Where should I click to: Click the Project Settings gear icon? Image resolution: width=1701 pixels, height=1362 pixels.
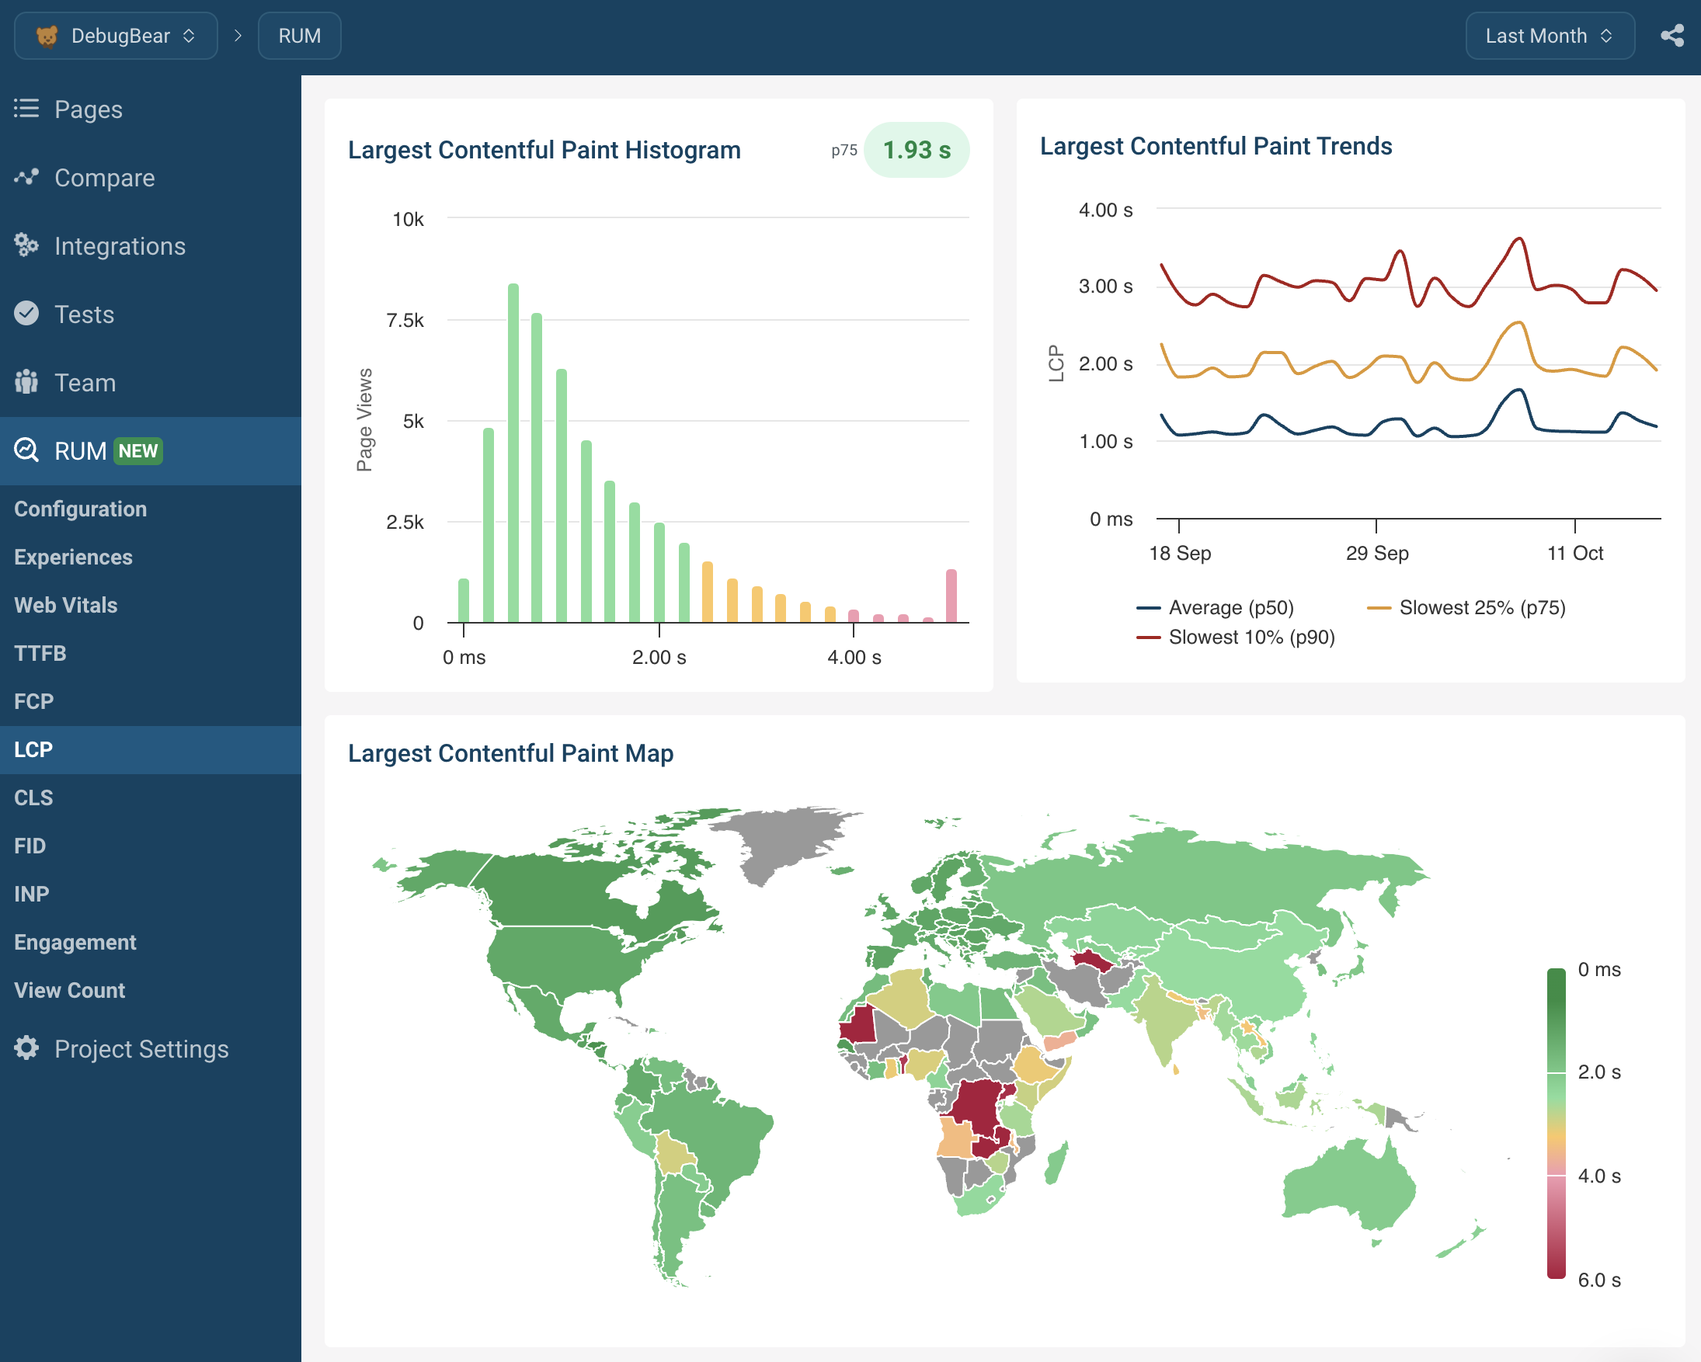pyautogui.click(x=26, y=1048)
